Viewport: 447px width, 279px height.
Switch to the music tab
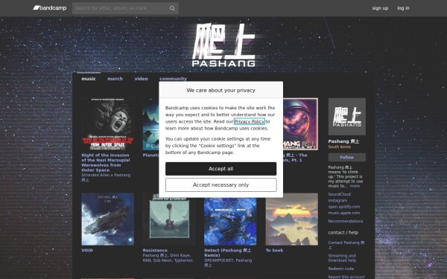89,79
